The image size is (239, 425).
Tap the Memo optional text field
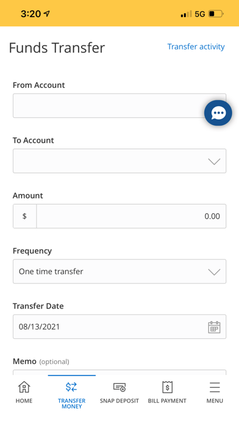(120, 372)
